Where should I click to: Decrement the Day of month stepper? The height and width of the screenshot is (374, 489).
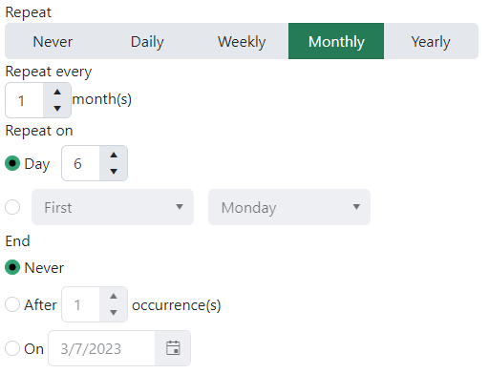(x=114, y=172)
